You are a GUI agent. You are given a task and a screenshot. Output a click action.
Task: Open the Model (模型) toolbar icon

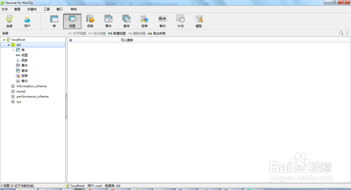click(x=199, y=21)
